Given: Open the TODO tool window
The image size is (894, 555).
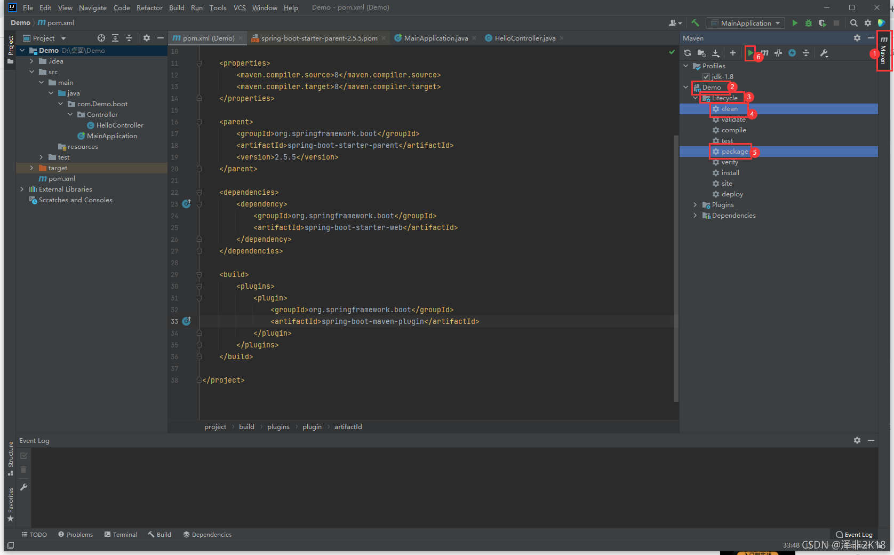Looking at the screenshot, I should tap(34, 534).
